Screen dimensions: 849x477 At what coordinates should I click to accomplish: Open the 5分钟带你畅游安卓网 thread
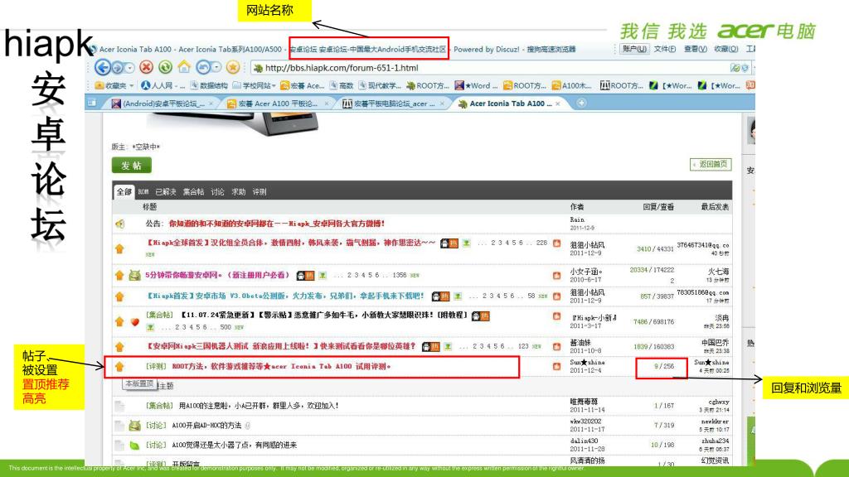click(x=218, y=275)
